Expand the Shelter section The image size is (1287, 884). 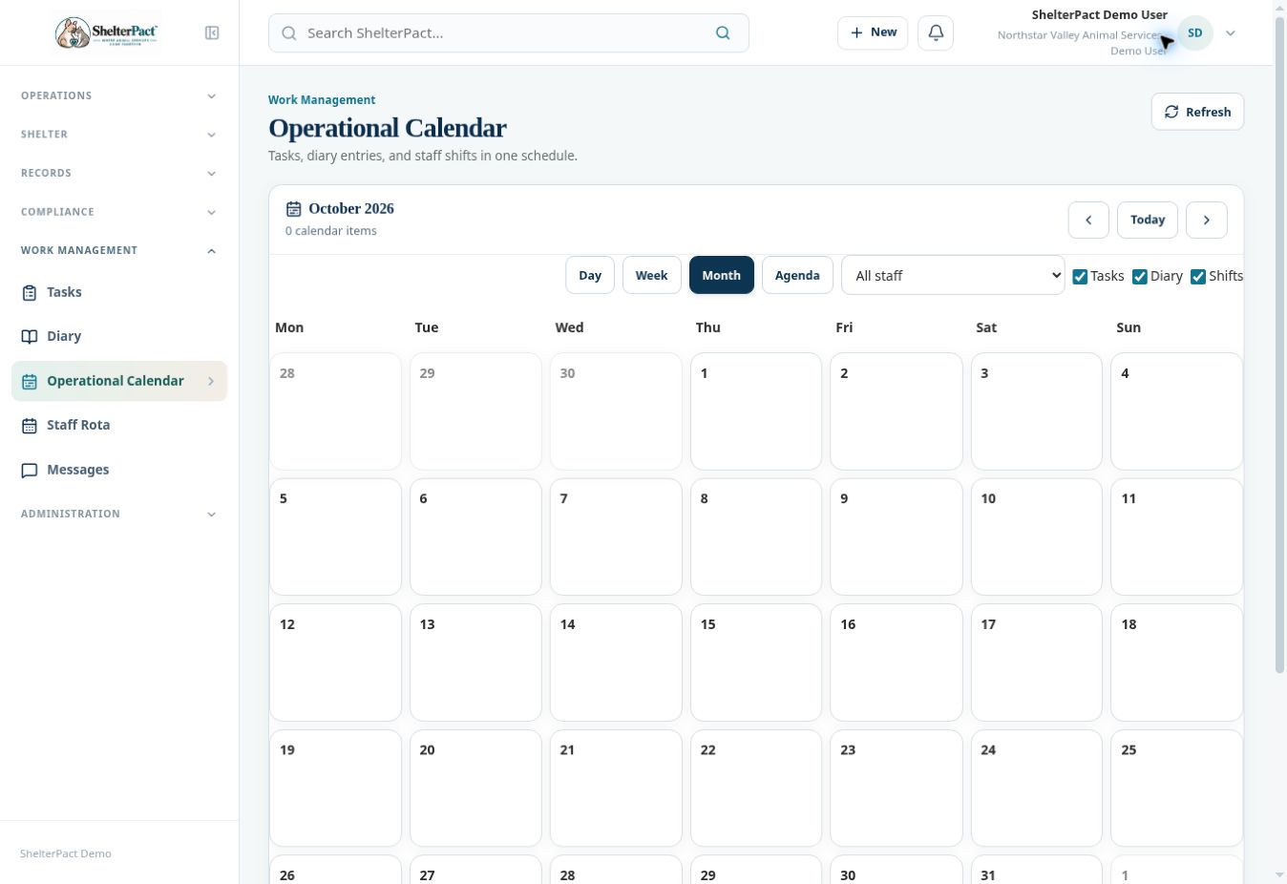119,135
